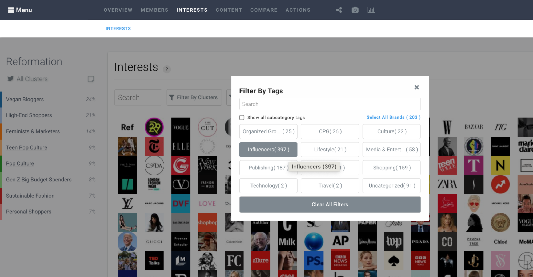The height and width of the screenshot is (277, 533).
Task: Select the ELLE brand tile
Action: click(181, 146)
